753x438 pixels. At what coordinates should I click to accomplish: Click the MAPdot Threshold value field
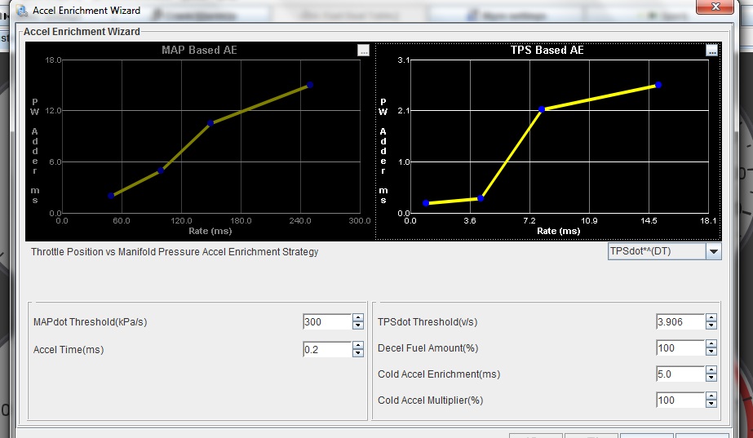(x=327, y=322)
